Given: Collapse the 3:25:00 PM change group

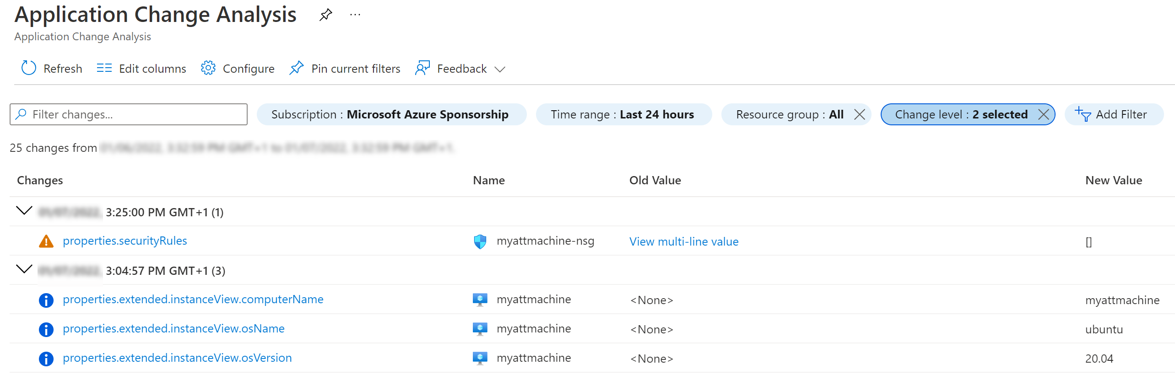Looking at the screenshot, I should click(x=24, y=211).
